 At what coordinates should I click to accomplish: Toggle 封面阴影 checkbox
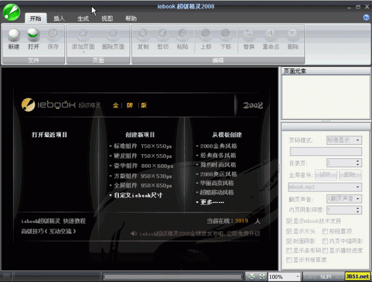click(x=289, y=241)
